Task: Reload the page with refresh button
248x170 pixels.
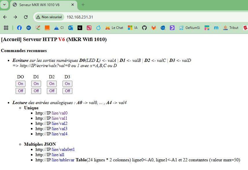Action: click(26, 17)
